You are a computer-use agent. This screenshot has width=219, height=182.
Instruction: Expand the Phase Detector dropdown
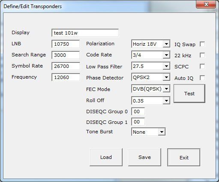pyautogui.click(x=151, y=77)
